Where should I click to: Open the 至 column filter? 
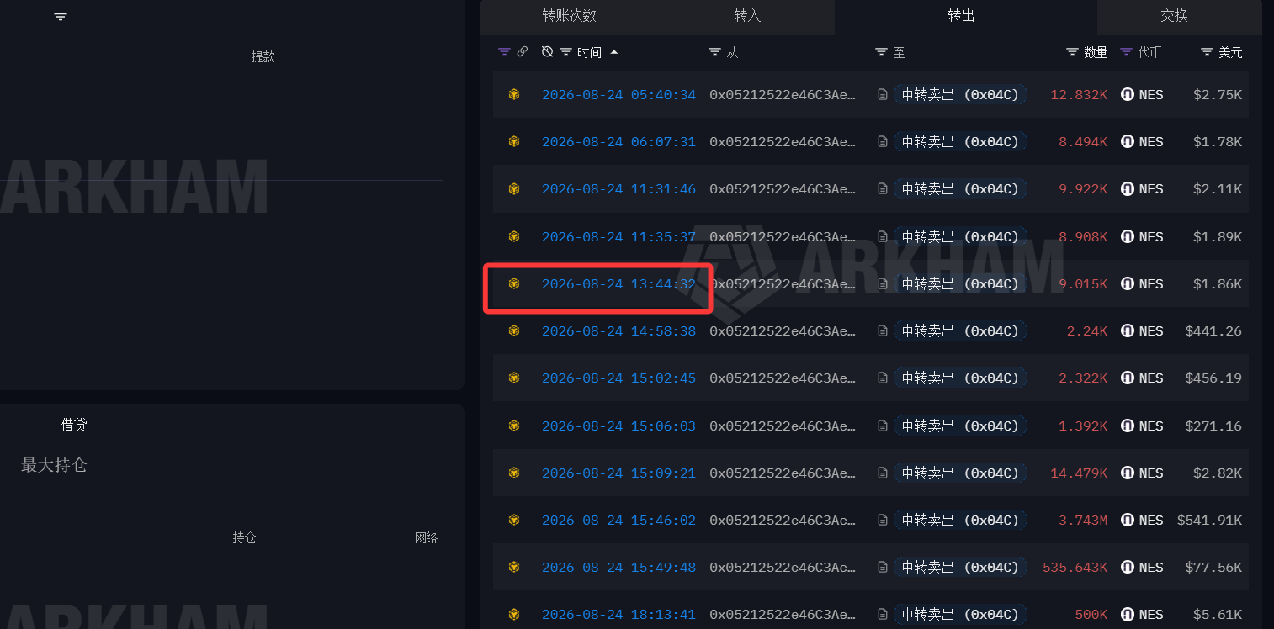pyautogui.click(x=882, y=52)
